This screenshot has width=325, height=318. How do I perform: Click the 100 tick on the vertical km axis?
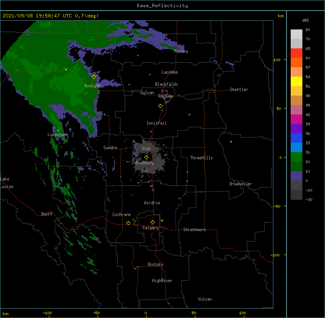coord(277,60)
